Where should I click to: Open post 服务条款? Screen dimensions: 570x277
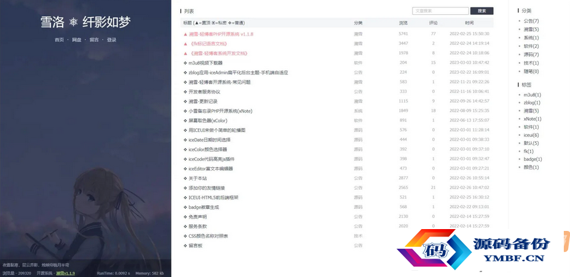click(x=197, y=227)
